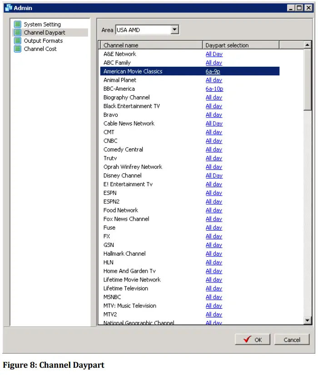Select the Cable News Network channel
This screenshot has width=318, height=375.
[129, 123]
